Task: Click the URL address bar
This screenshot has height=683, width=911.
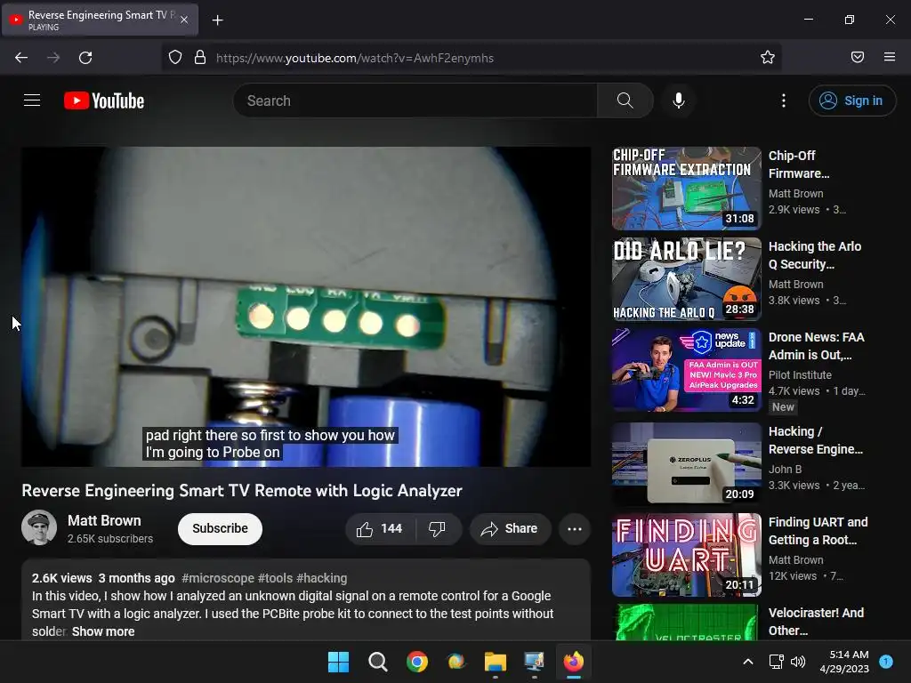Action: pos(471,58)
